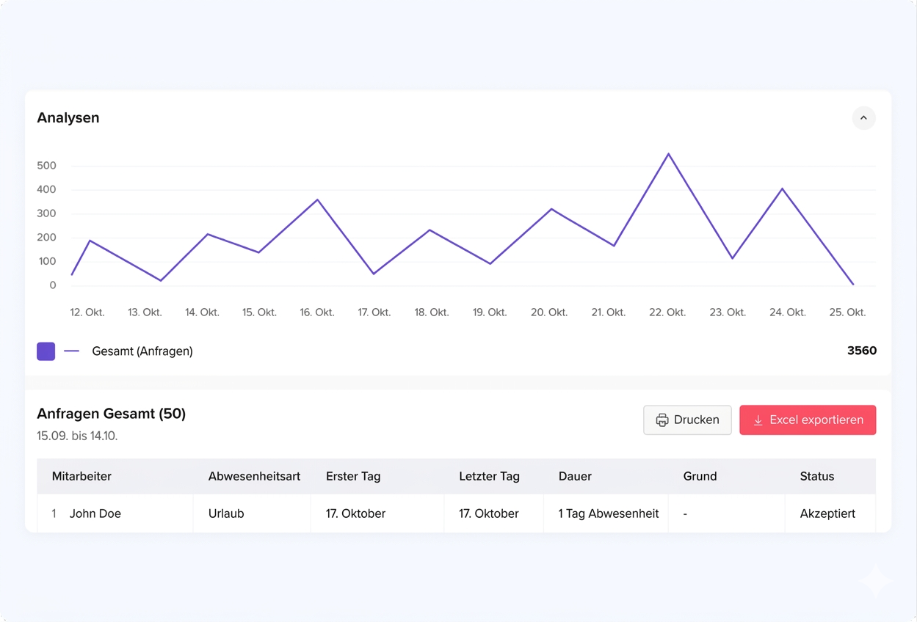Click the printer icon in Drucken
Viewport: 917px width, 622px height.
point(662,420)
